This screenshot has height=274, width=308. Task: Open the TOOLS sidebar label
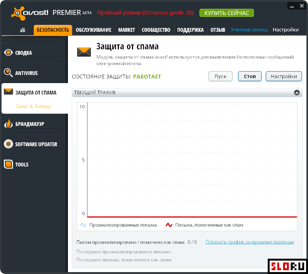pyautogui.click(x=22, y=165)
